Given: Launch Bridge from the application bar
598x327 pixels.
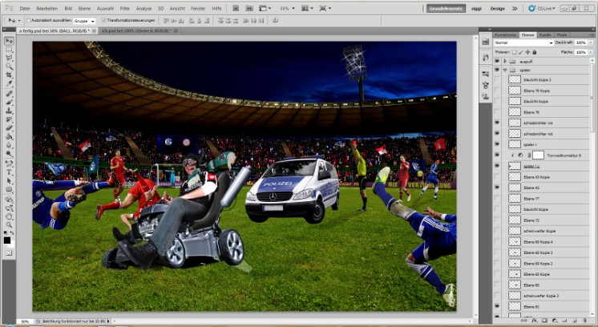Looking at the screenshot, I should (x=237, y=7).
